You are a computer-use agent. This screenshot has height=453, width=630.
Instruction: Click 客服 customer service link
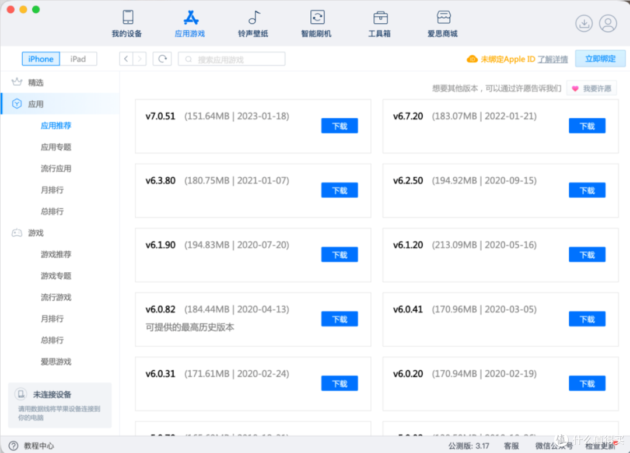(511, 446)
